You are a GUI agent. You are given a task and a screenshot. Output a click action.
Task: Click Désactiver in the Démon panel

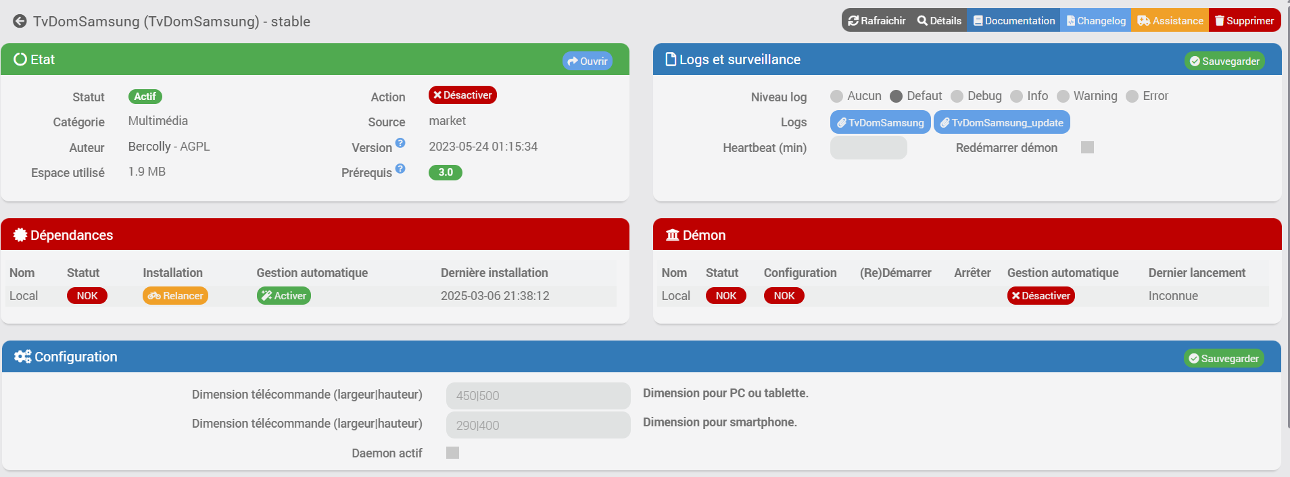click(x=1041, y=295)
